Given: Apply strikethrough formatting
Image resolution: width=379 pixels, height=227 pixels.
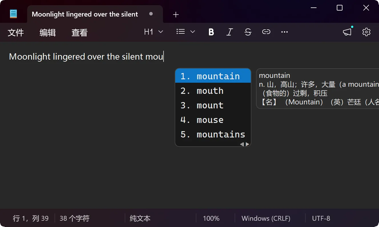Looking at the screenshot, I should (x=248, y=32).
